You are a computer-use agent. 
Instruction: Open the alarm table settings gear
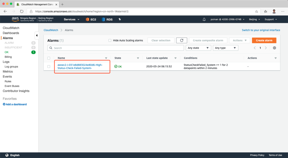click(274, 48)
